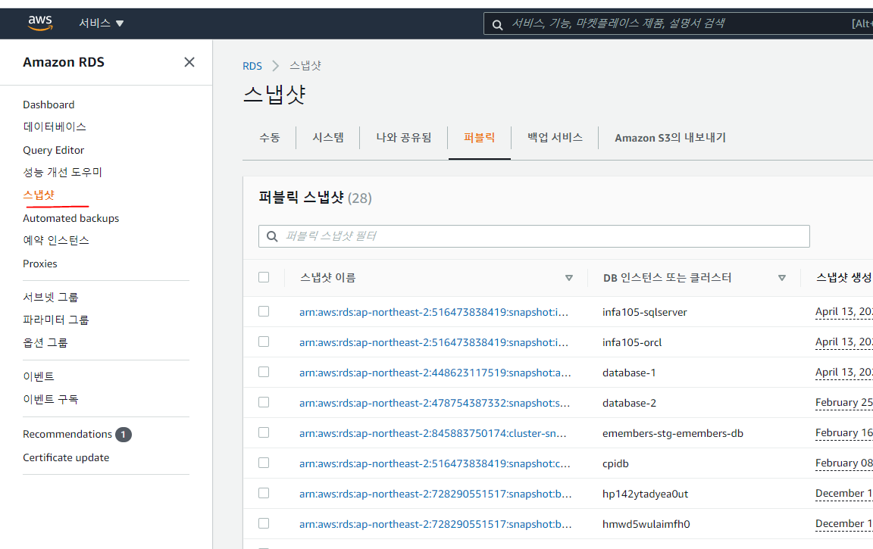Check the hp142ytadyea0ut row checkbox

coord(264,494)
